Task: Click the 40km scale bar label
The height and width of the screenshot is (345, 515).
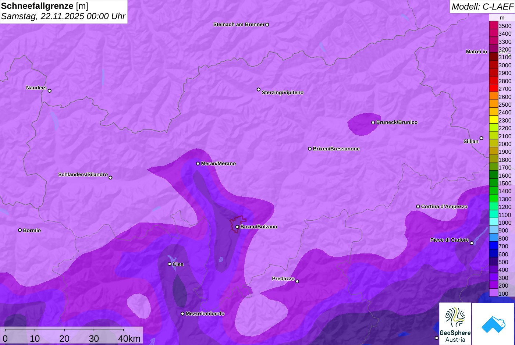Action: [x=129, y=339]
